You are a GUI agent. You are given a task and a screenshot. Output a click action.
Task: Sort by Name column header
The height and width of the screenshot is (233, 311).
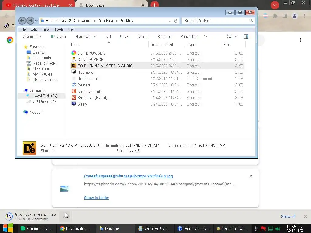tap(76, 45)
